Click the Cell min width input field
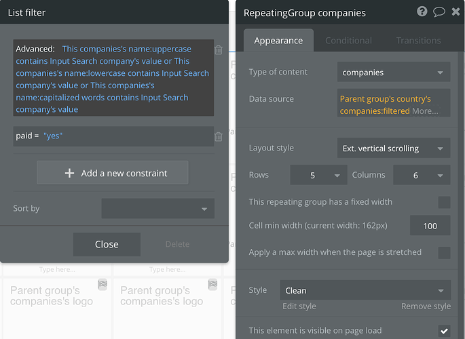 [430, 226]
